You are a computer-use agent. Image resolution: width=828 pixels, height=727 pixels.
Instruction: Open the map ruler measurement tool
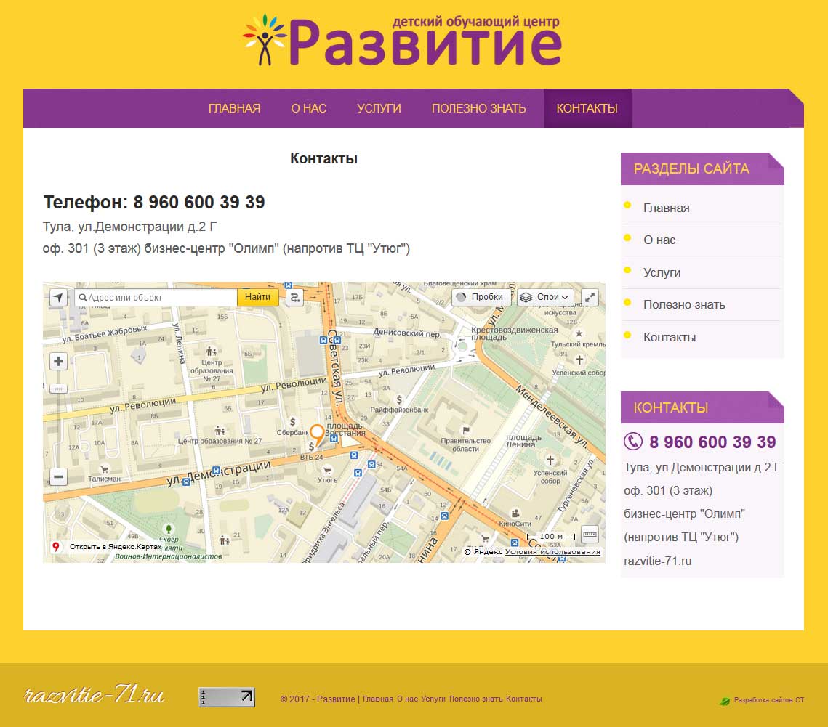point(590,535)
